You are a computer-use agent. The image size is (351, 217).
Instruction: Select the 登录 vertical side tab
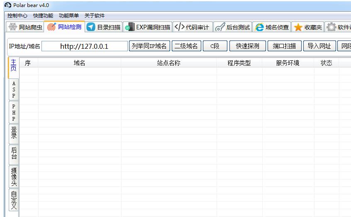[14, 133]
